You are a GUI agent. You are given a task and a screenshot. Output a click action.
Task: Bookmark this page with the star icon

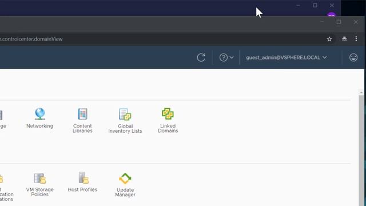(329, 39)
